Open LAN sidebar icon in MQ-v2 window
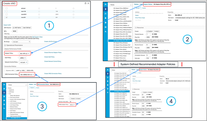Screen dimensions: 207x121 [107, 77]
